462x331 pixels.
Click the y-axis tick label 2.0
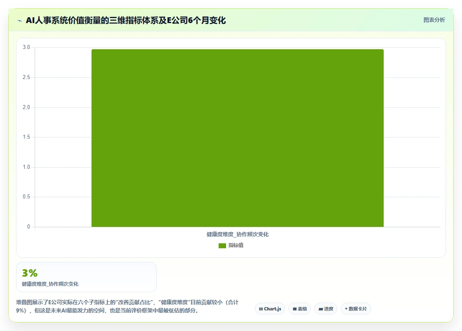click(26, 107)
